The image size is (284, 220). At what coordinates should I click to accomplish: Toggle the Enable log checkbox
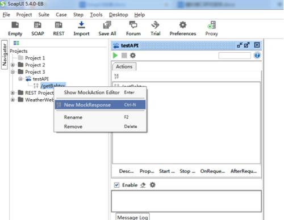[116, 185]
